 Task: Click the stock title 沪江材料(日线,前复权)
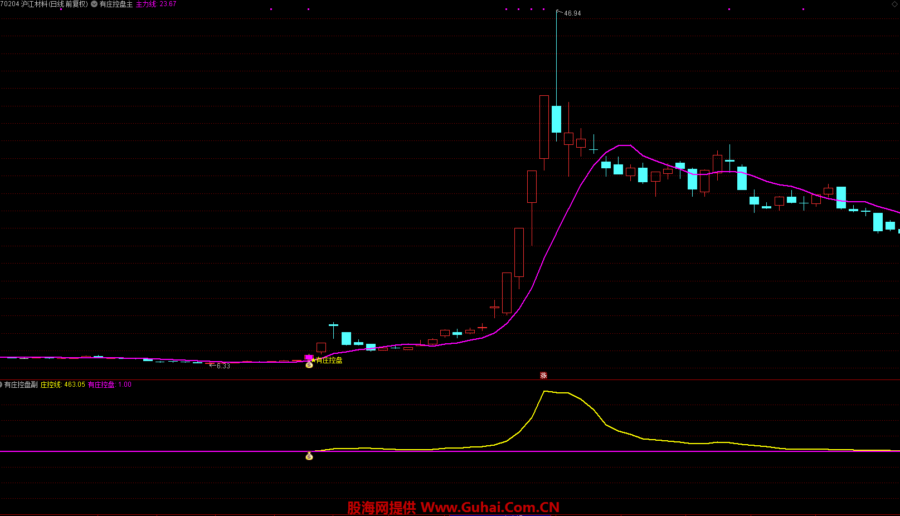tap(54, 4)
